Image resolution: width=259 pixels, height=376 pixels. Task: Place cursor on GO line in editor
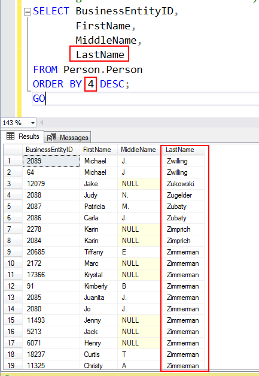(x=39, y=99)
